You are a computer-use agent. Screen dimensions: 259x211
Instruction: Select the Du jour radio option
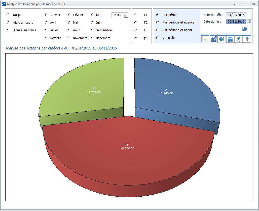click(8, 15)
